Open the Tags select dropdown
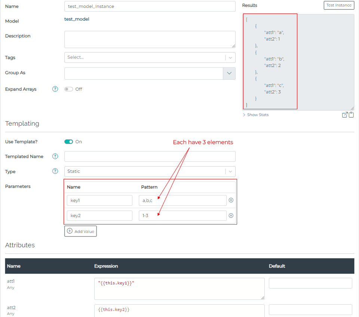 click(230, 58)
